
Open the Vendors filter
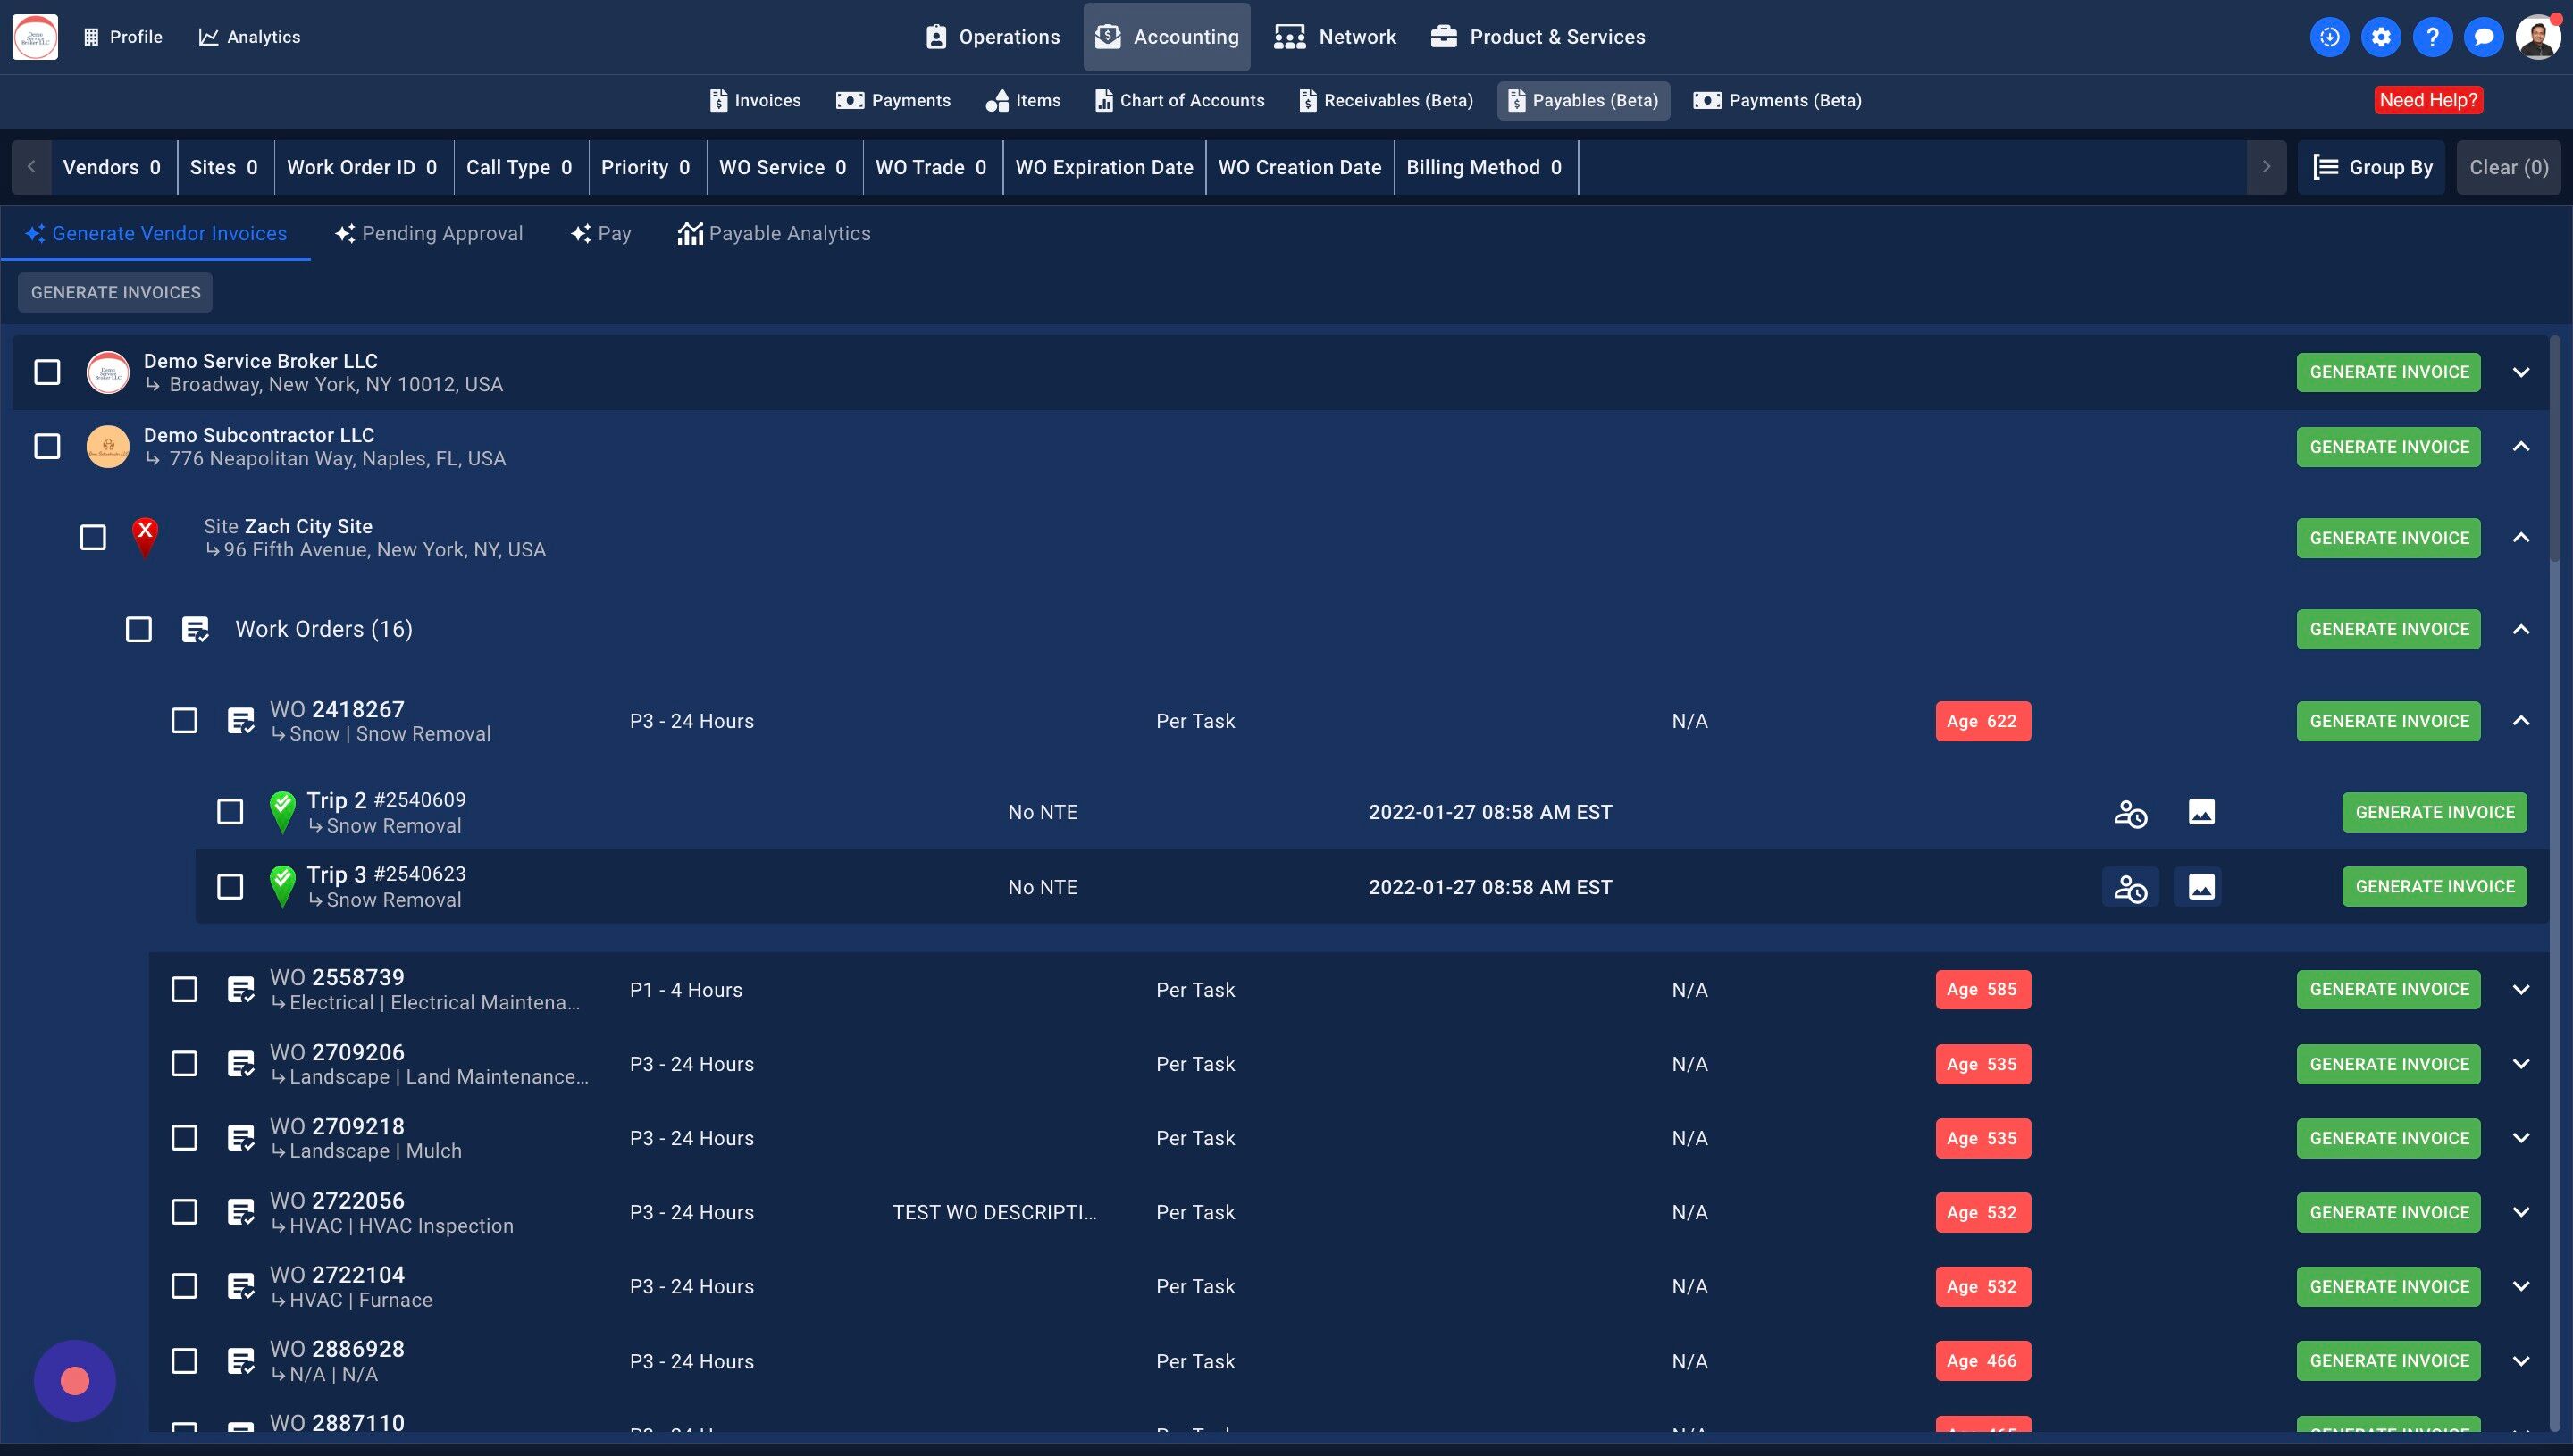click(x=111, y=167)
